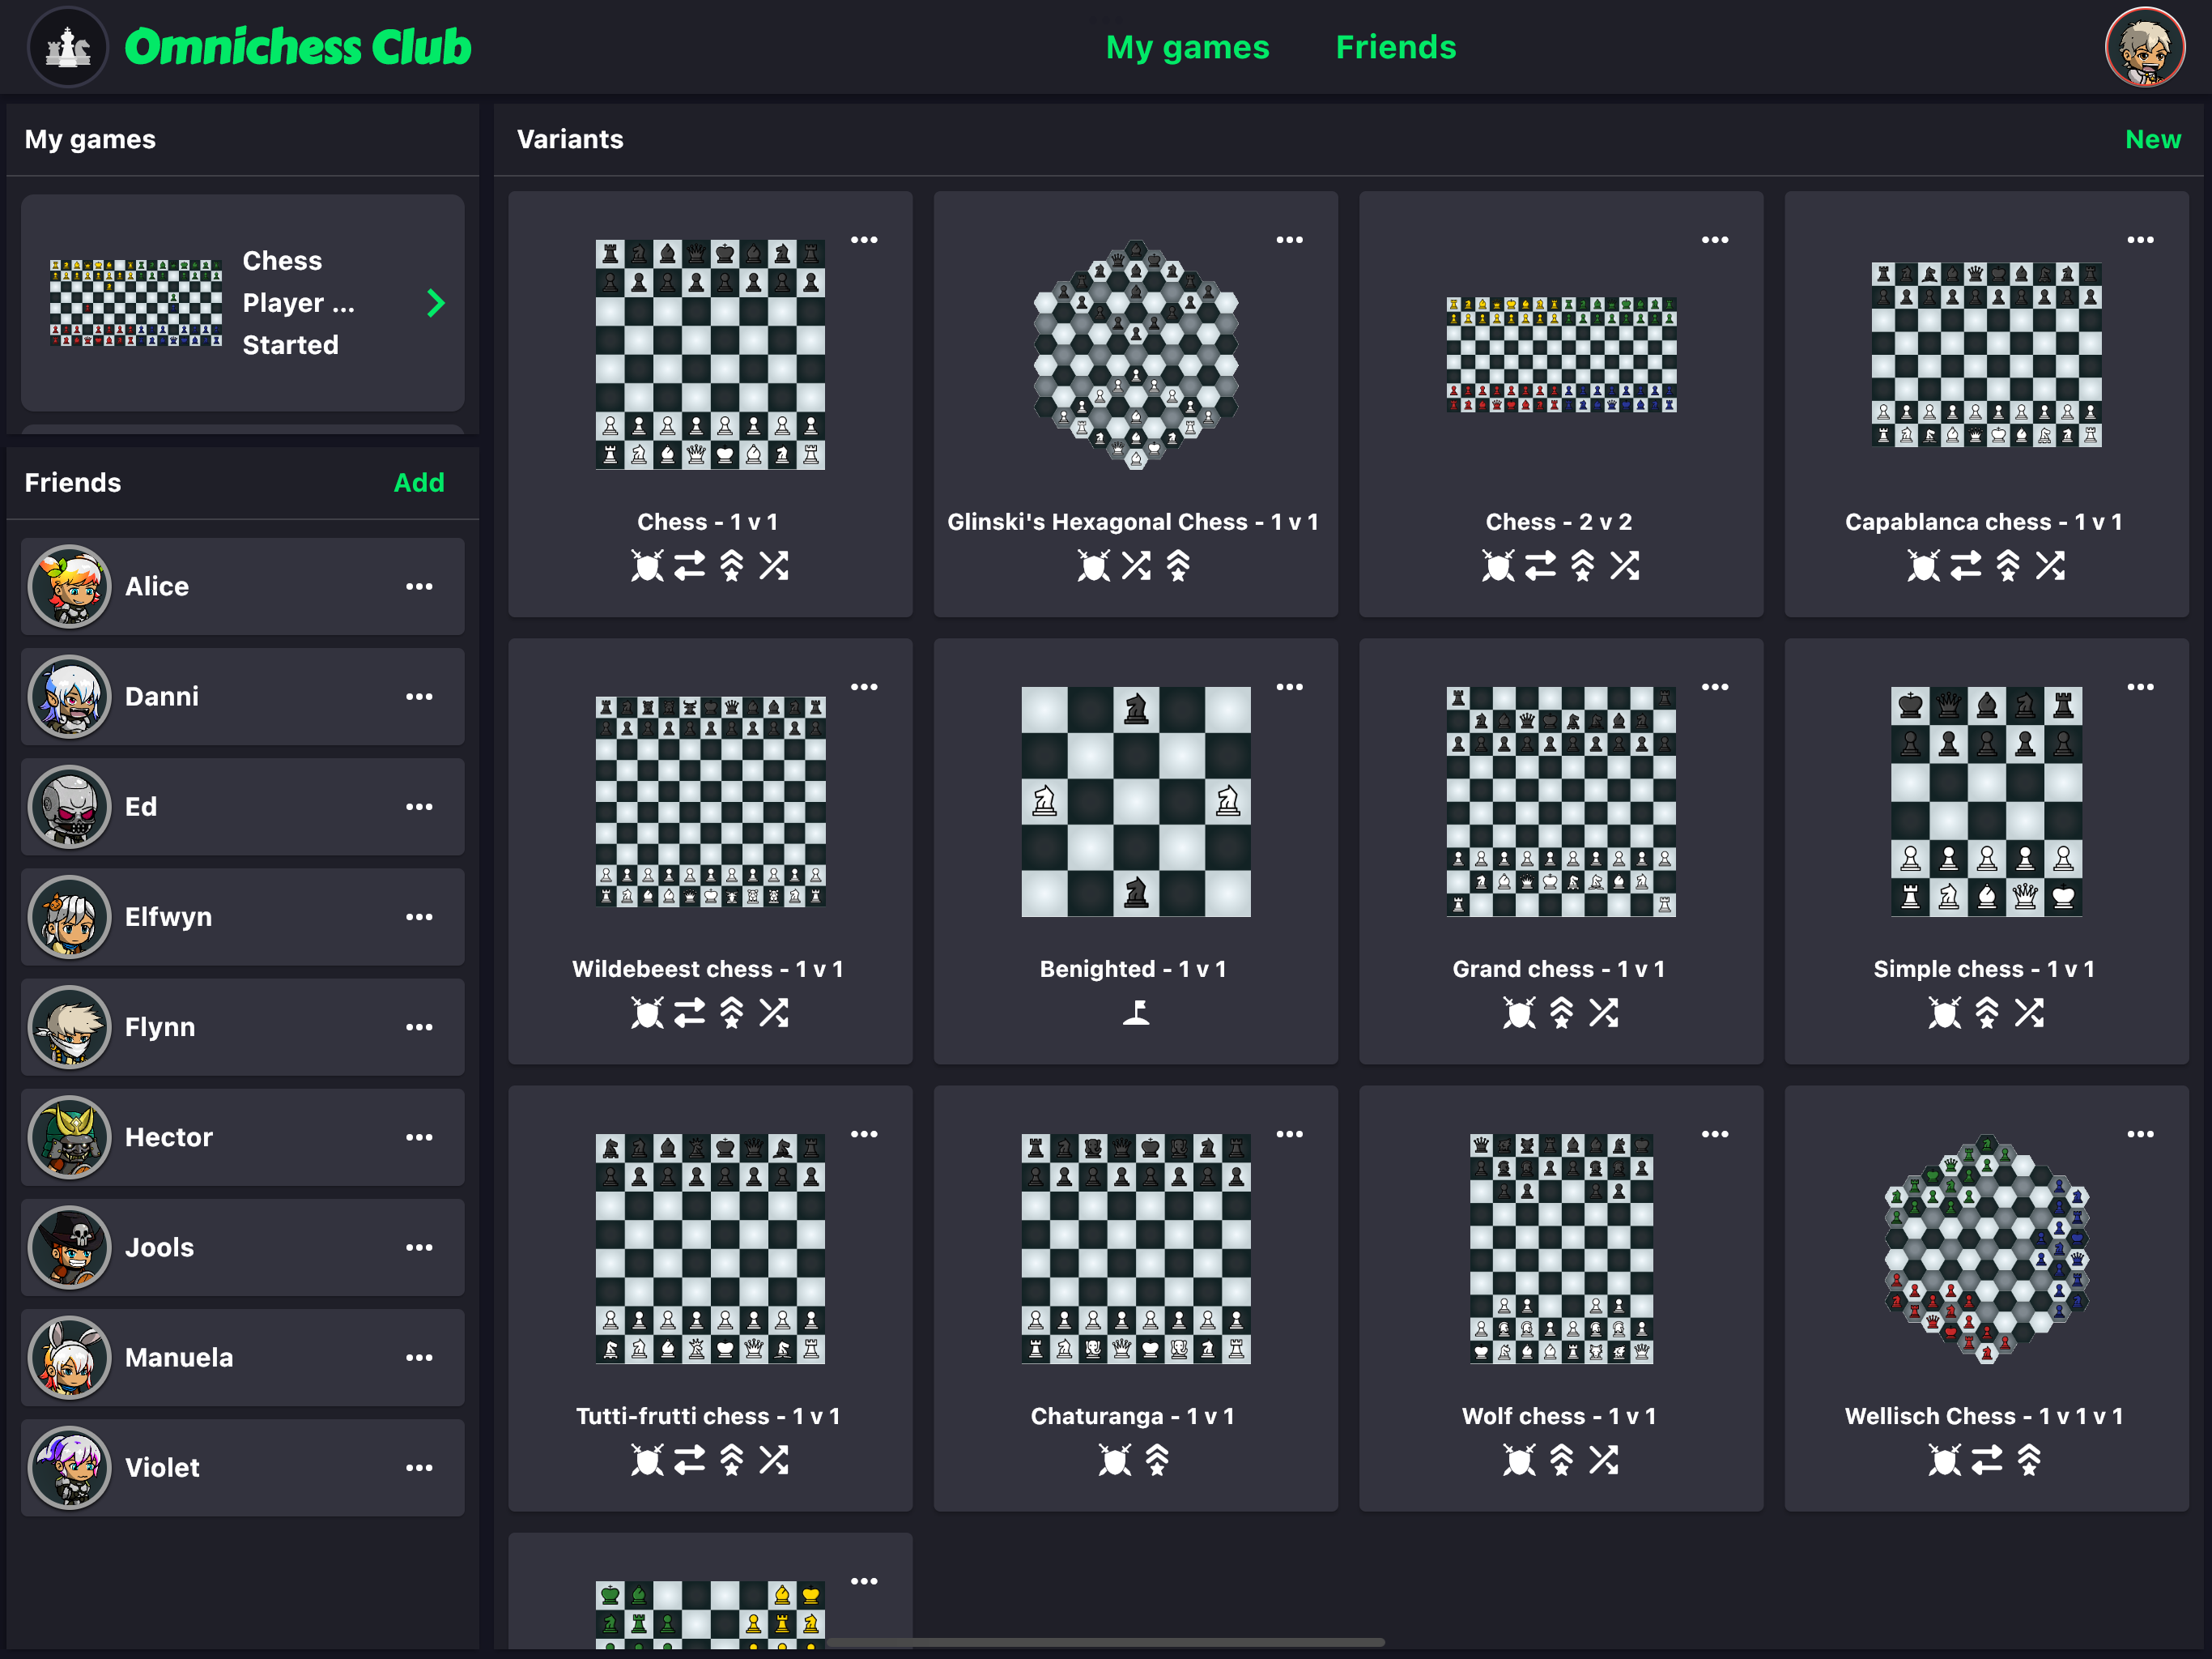Open the My games navigation tab
The height and width of the screenshot is (1659, 2212).
(1187, 47)
